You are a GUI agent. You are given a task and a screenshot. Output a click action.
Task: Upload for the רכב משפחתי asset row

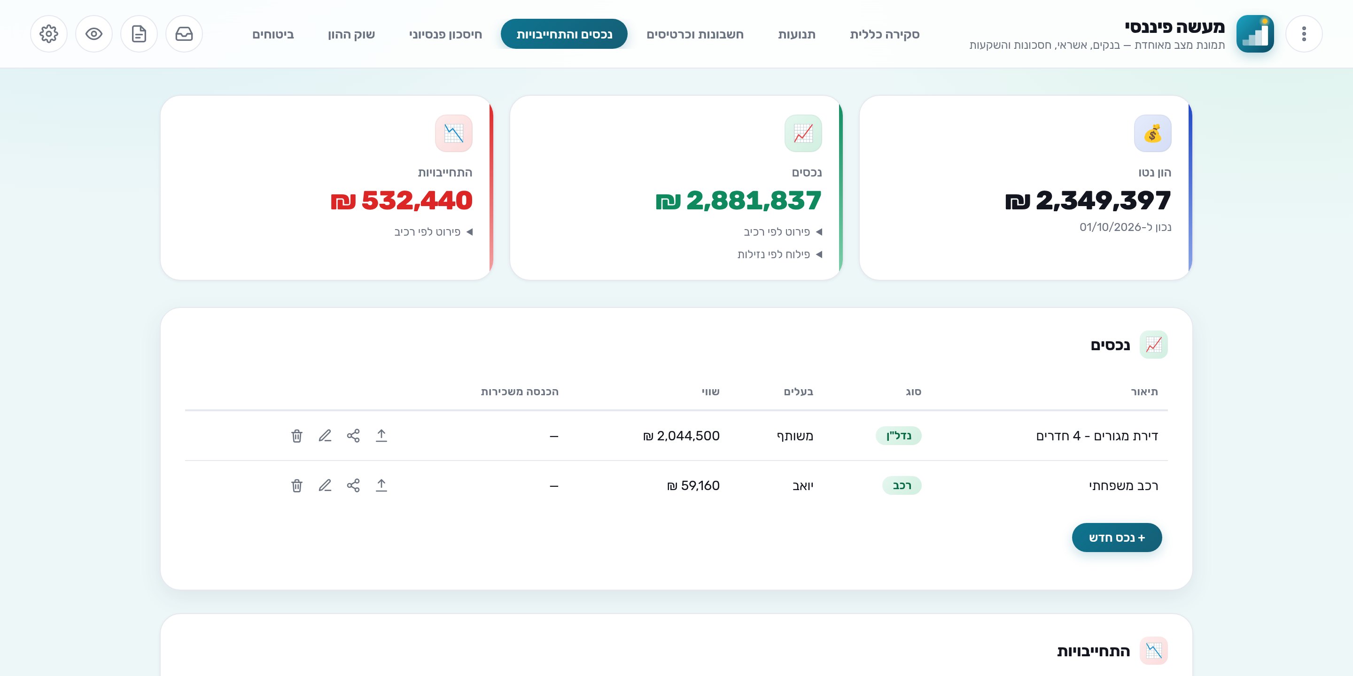(x=382, y=485)
